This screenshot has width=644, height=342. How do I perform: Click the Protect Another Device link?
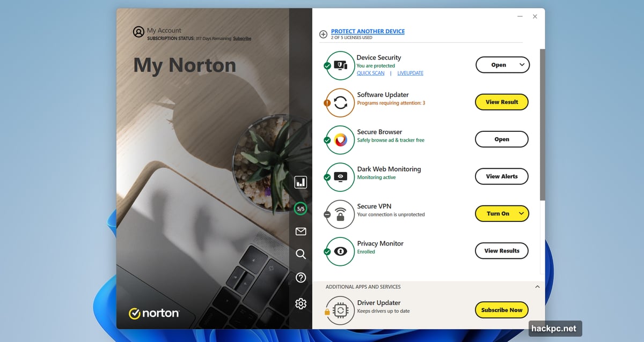click(x=368, y=31)
